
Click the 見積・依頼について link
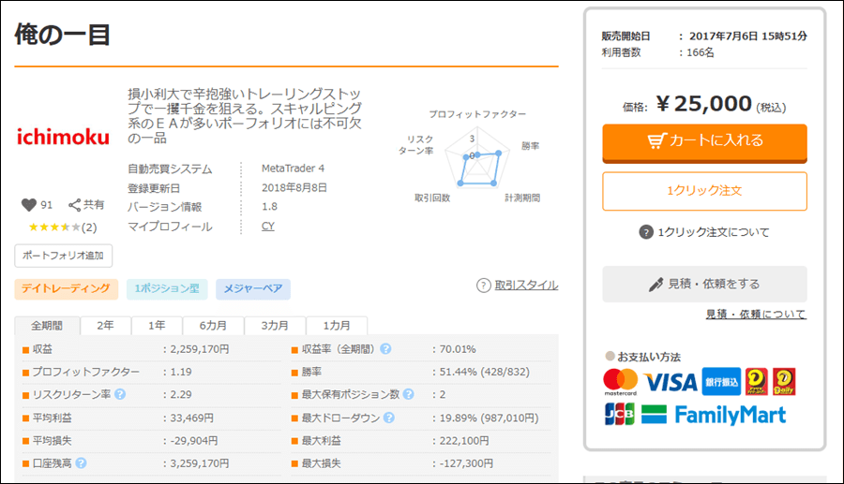(755, 315)
